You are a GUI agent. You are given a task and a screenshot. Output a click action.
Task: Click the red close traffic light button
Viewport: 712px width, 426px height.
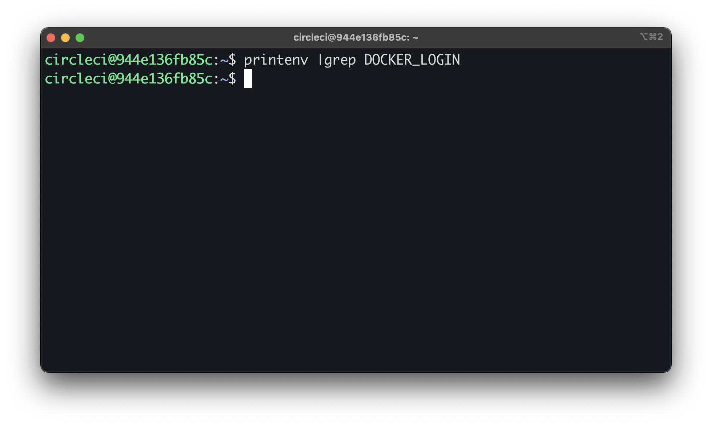51,37
